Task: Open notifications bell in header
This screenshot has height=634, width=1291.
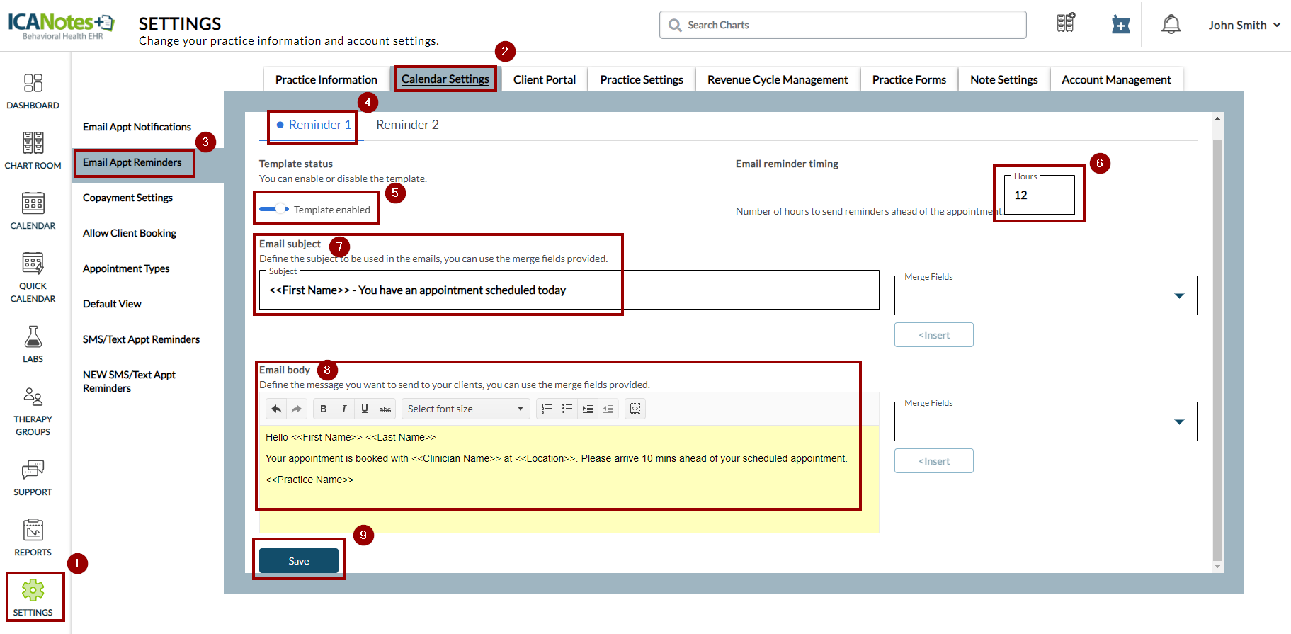Action: click(x=1171, y=25)
